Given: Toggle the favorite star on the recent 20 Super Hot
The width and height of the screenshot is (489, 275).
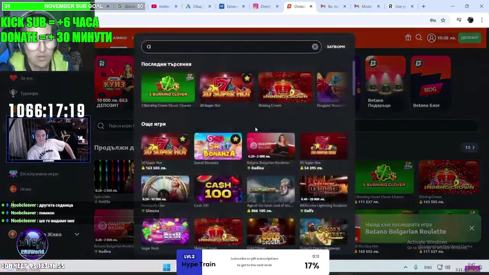Looking at the screenshot, I should coord(247,79).
